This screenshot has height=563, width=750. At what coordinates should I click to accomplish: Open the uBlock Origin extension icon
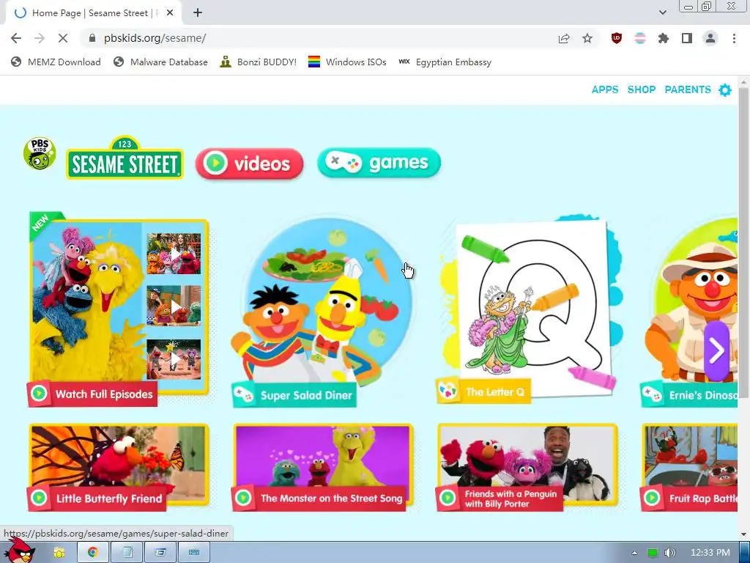pos(617,38)
